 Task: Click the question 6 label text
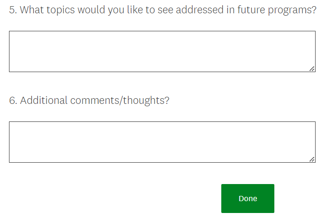(89, 101)
